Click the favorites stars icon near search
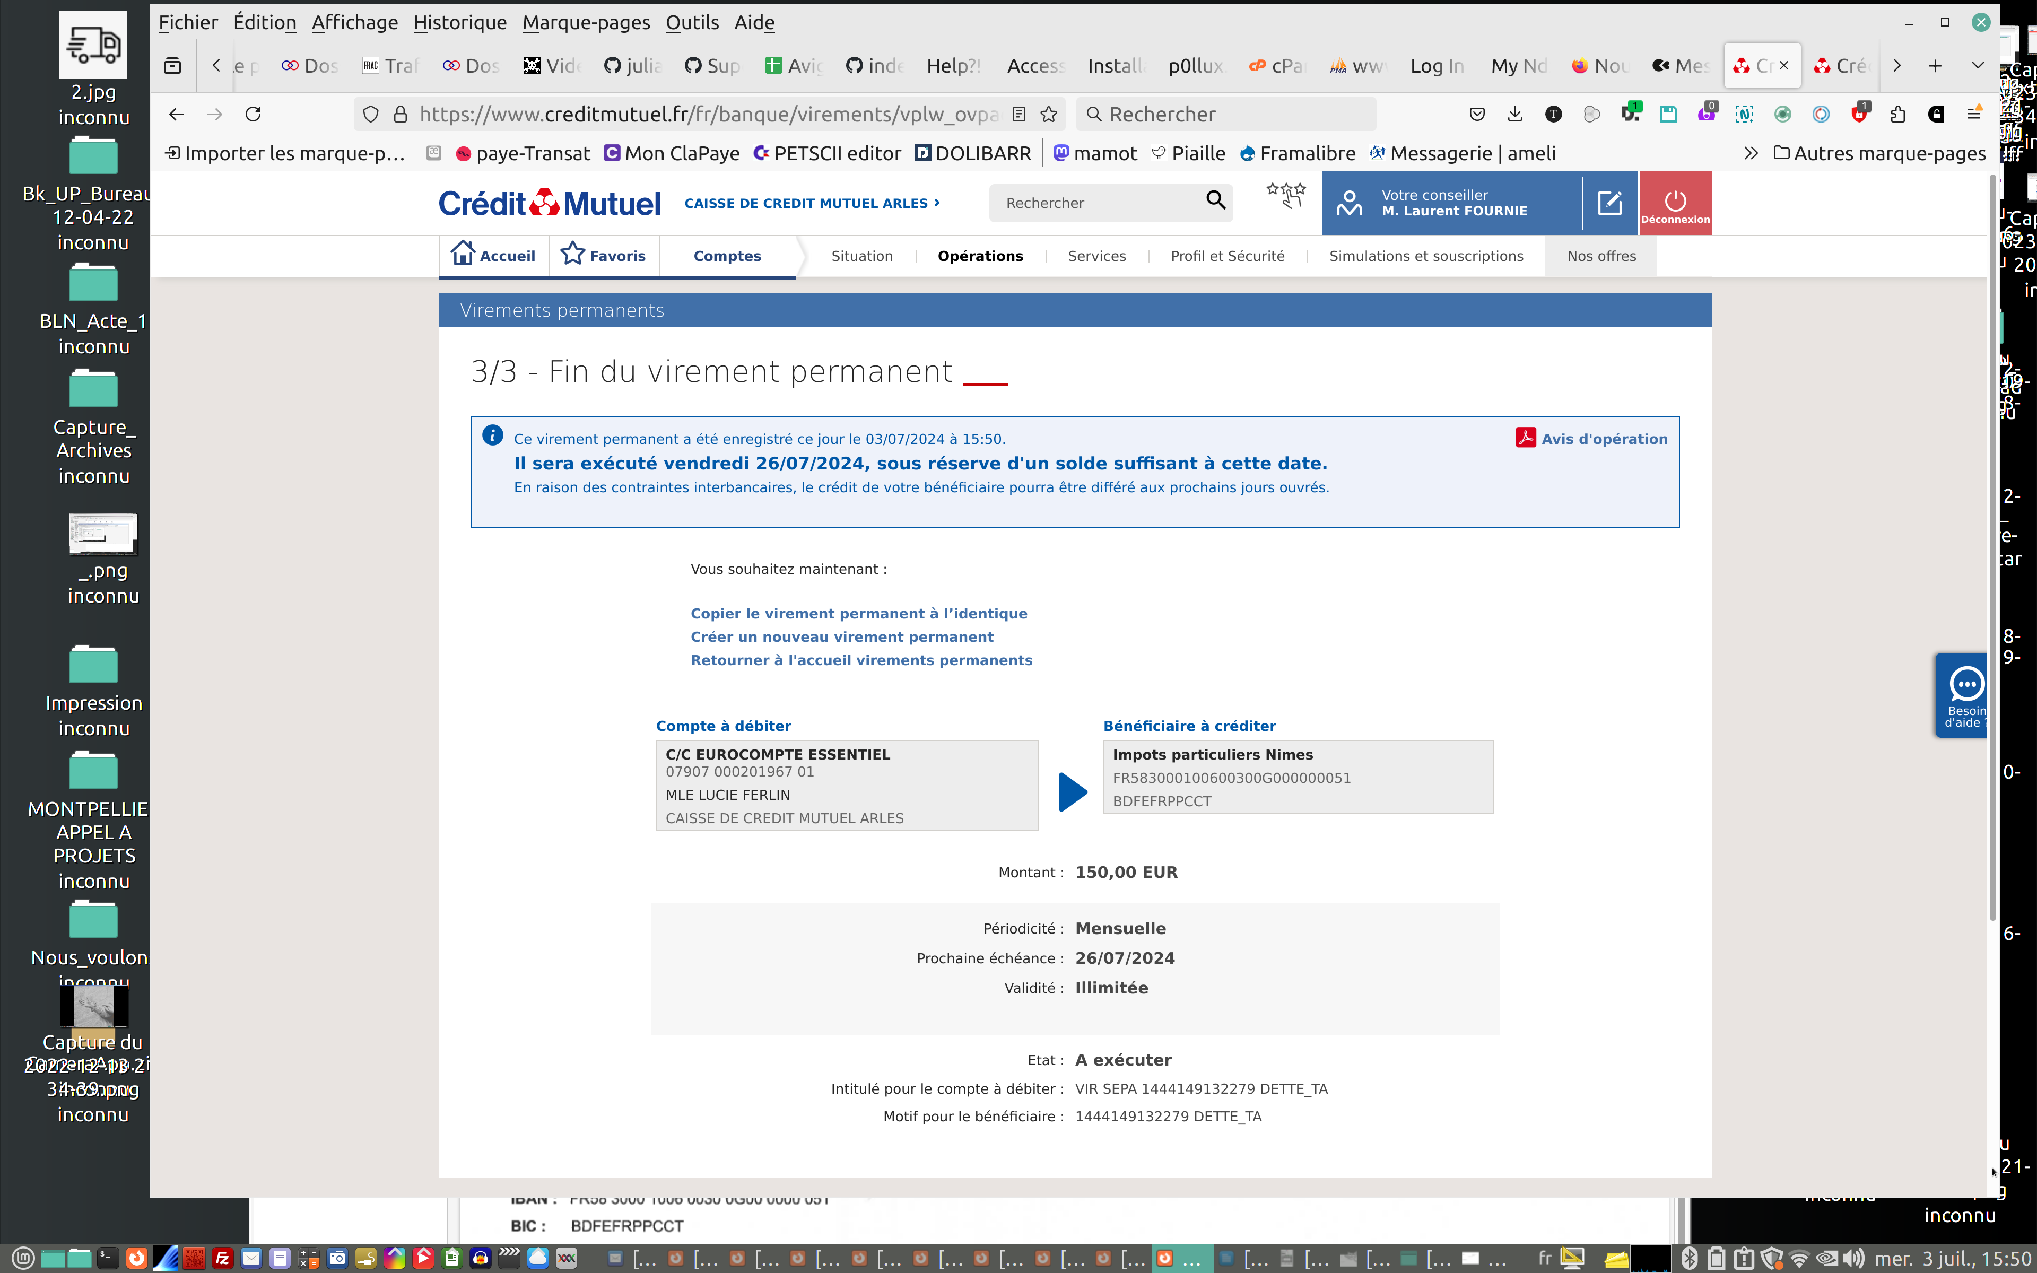Screen dimensions: 2037x1273 (1285, 195)
